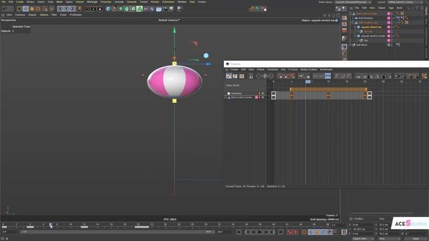
Task: Click the Undo icon in main toolbar
Action: pos(5,9)
